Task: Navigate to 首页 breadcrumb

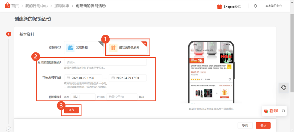Action: point(15,6)
